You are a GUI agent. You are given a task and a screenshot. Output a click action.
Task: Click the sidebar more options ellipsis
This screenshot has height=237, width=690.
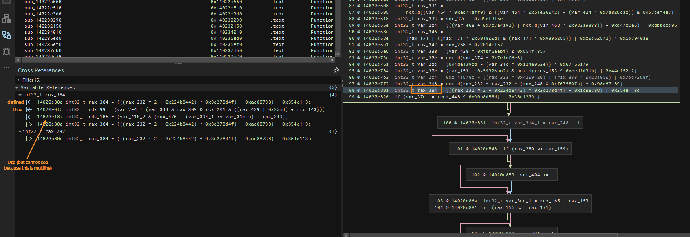pos(7,67)
